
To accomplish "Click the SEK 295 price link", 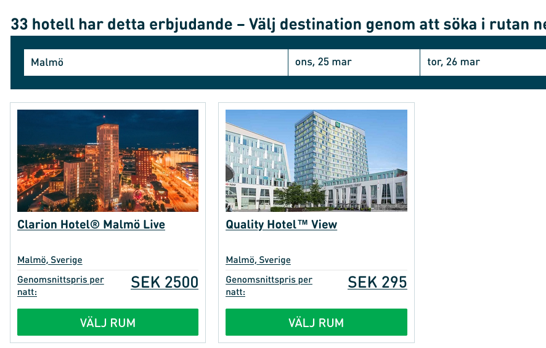I will (x=377, y=283).
